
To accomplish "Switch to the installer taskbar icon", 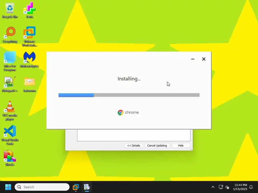I will [87, 187].
